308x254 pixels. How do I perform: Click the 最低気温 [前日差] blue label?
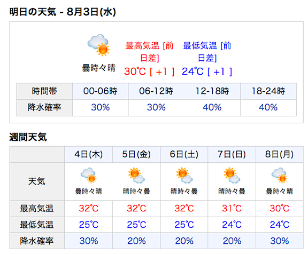tap(207, 52)
